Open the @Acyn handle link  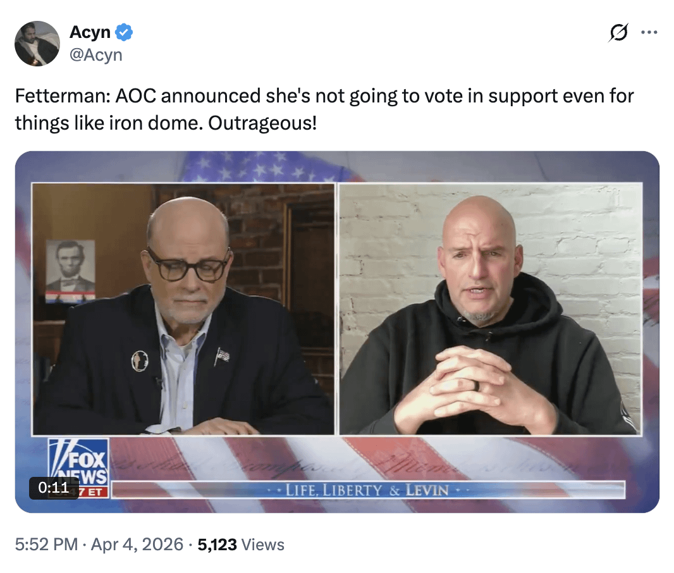point(96,55)
